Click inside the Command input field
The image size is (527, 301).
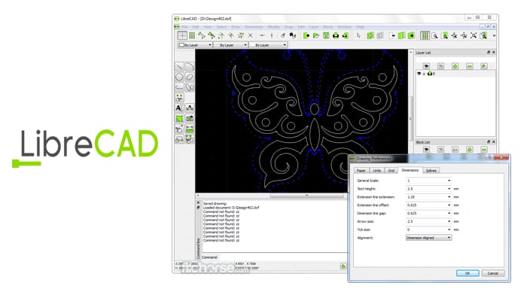[x=282, y=257]
